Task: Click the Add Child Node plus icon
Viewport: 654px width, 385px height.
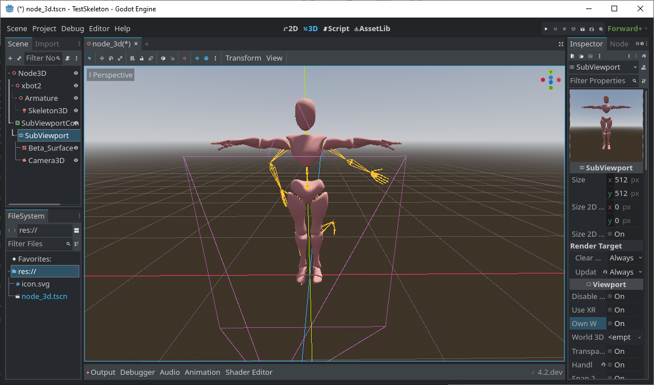Action: pos(10,58)
